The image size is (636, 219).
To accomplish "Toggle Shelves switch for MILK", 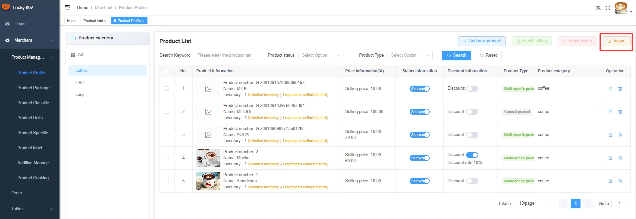I will tap(420, 89).
